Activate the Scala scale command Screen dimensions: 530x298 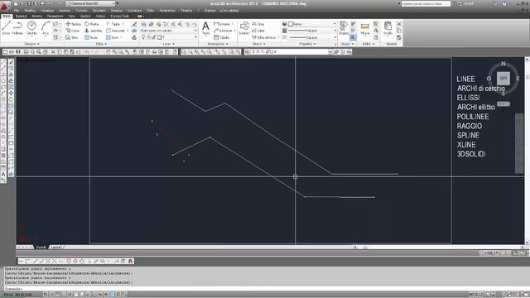91,37
